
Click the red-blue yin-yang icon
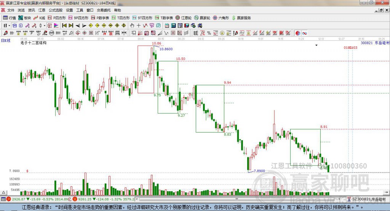(x=298, y=33)
